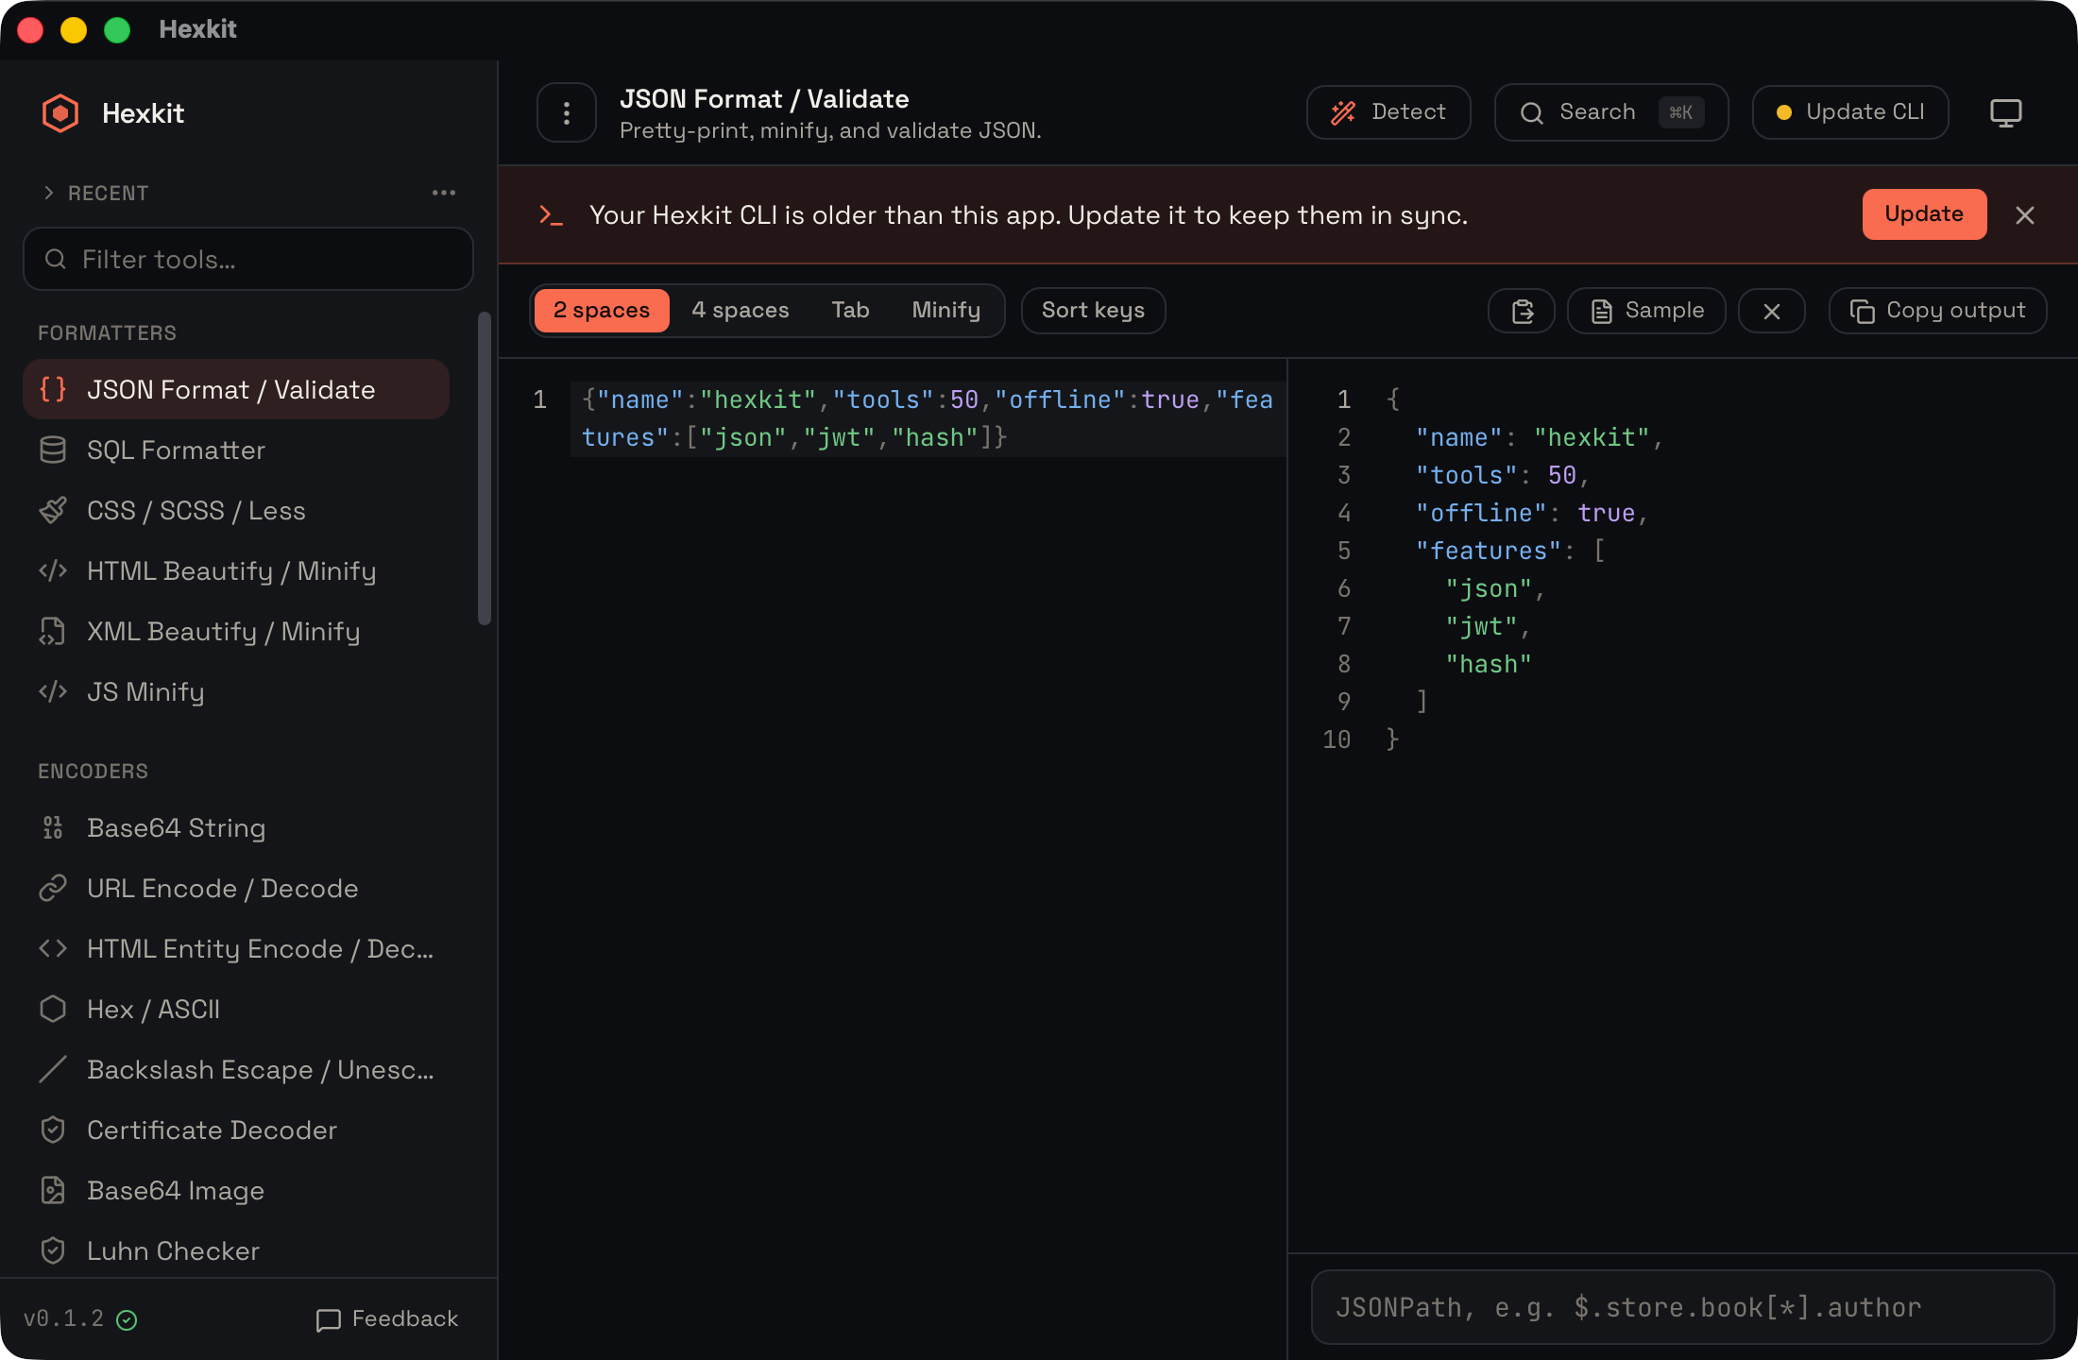Click the Detect magic wand button
The width and height of the screenshot is (2078, 1360).
click(x=1388, y=112)
